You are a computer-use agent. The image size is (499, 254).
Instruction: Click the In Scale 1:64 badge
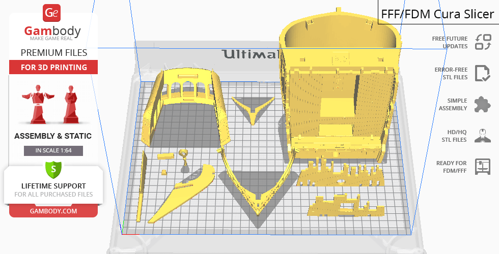[53, 150]
